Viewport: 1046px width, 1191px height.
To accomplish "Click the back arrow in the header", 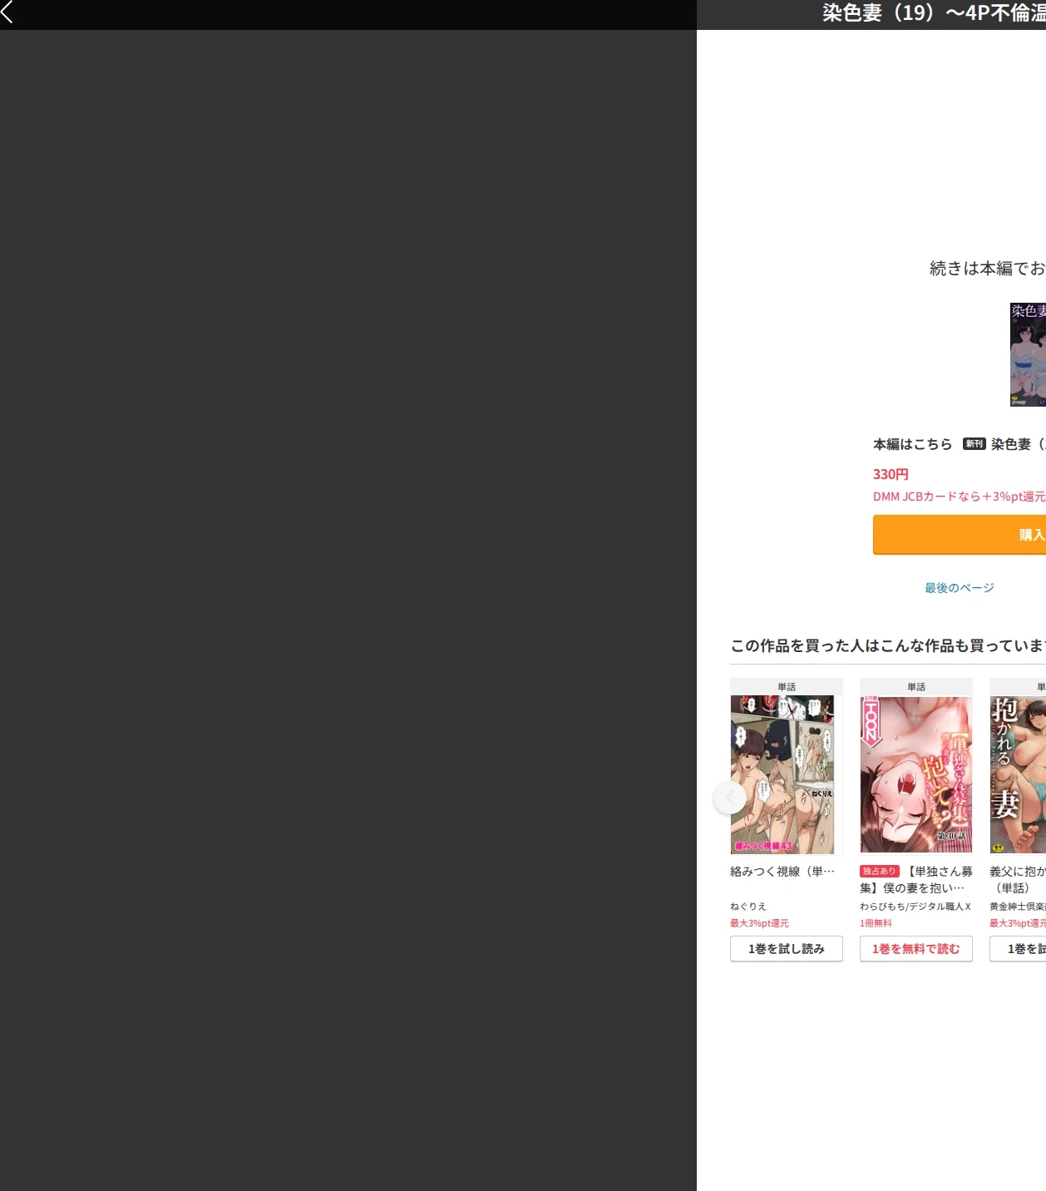I will pyautogui.click(x=7, y=12).
